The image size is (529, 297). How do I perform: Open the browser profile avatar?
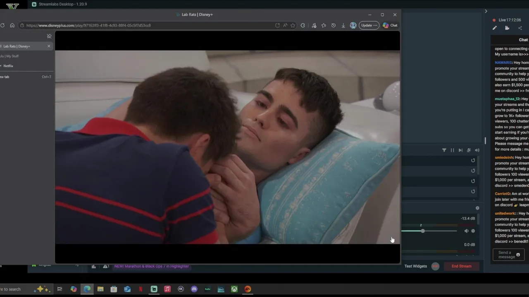353,25
